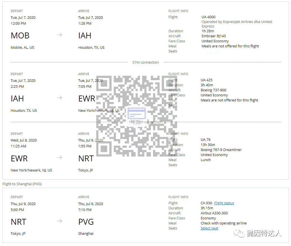Click the 57m connection label
Image resolution: width=291 pixels, height=246 pixels.
(x=145, y=62)
